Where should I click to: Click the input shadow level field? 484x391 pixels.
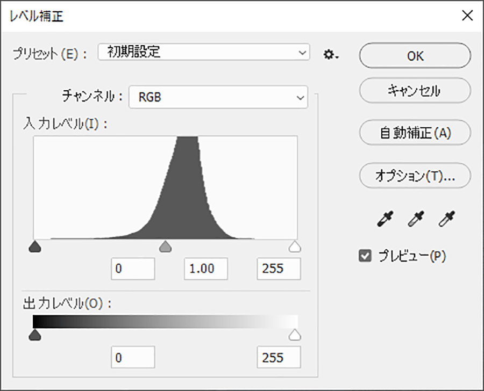point(133,269)
